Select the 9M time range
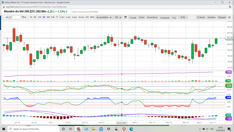This screenshot has height=132, width=234. click(53, 17)
